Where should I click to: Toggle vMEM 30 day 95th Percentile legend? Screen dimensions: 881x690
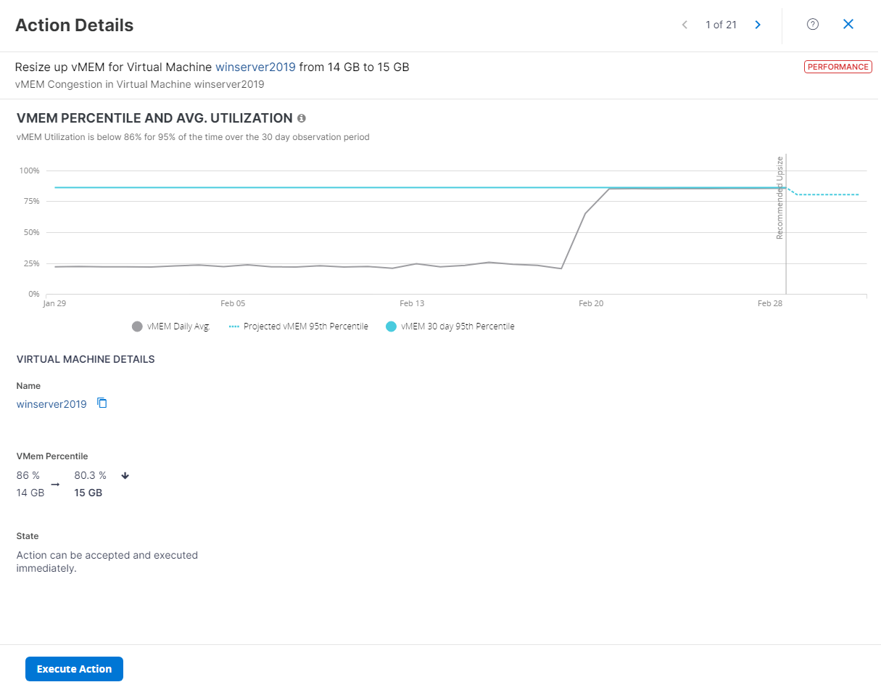pyautogui.click(x=450, y=326)
